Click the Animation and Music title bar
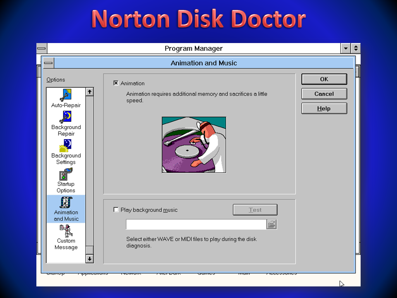 (x=203, y=63)
